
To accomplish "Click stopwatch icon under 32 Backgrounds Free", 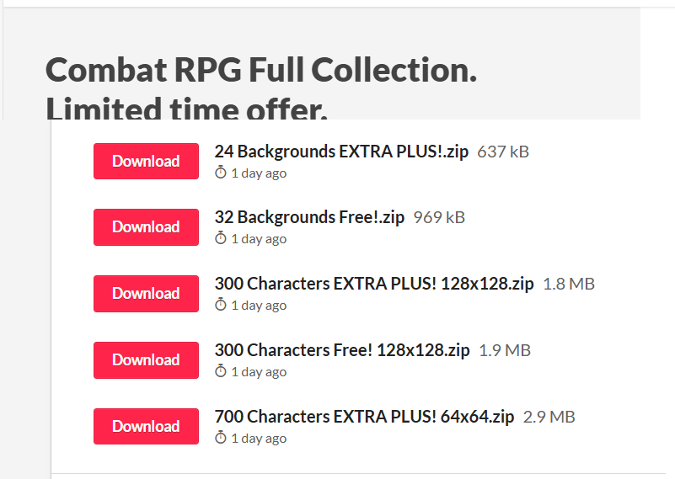I will tap(221, 238).
